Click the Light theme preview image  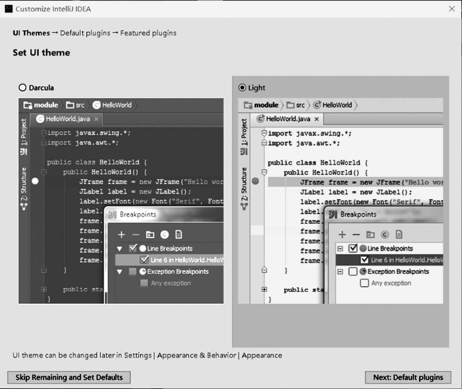[340, 201]
